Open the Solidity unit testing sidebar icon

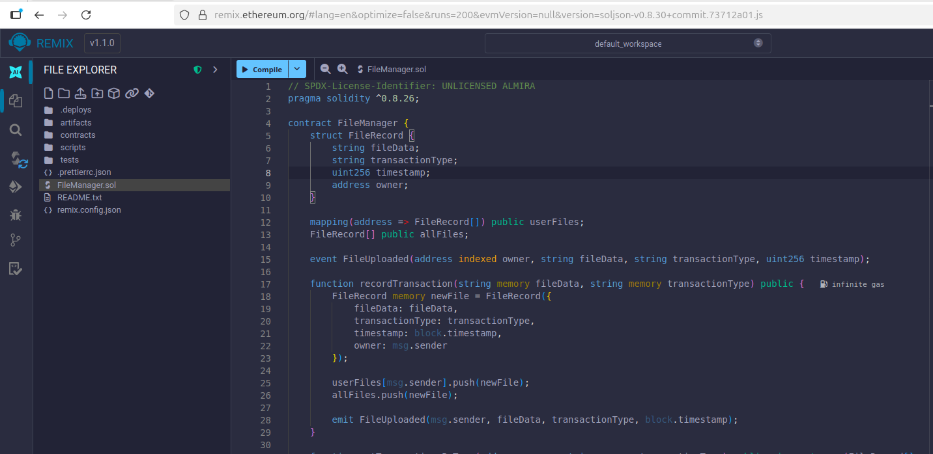click(x=16, y=268)
